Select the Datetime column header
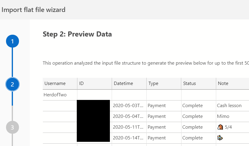 click(x=123, y=83)
